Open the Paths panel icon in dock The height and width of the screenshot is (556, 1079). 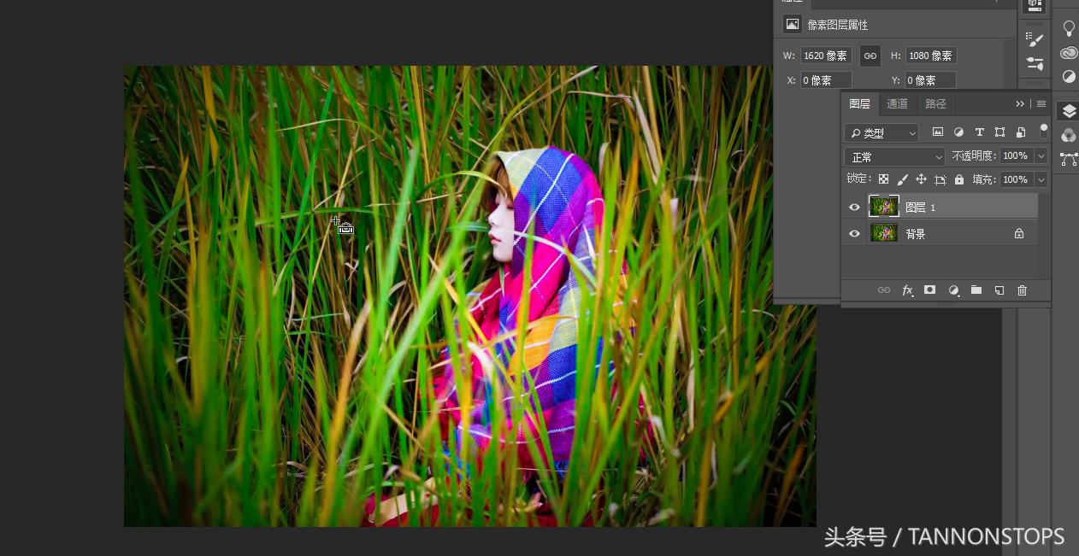(x=1068, y=159)
